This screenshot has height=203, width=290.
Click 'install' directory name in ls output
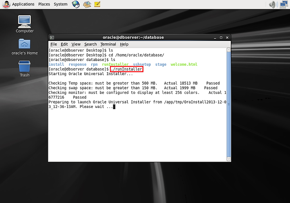point(56,64)
